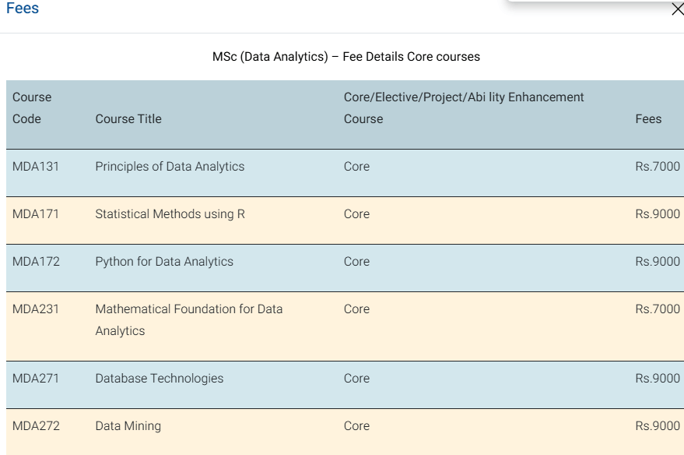Image resolution: width=684 pixels, height=455 pixels.
Task: Click the MSc Data Analytics fee details title
Action: point(346,57)
